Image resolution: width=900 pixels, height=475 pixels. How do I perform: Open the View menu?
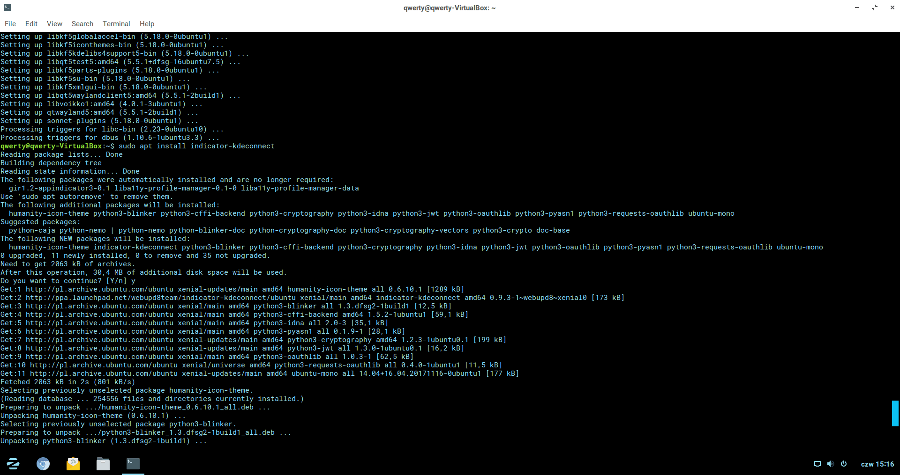[54, 24]
